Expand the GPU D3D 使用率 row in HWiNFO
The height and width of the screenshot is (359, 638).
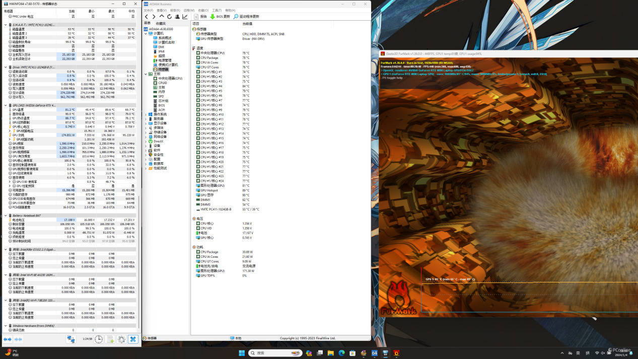click(10, 182)
